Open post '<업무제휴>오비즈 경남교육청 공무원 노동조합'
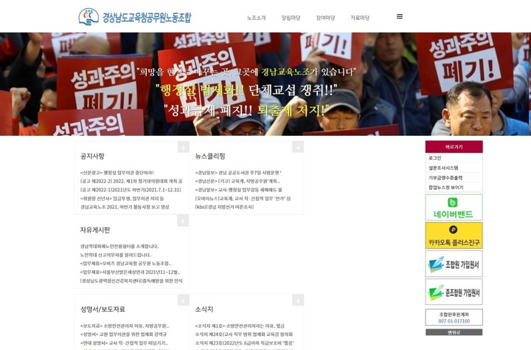The height and width of the screenshot is (350, 531). 125,263
